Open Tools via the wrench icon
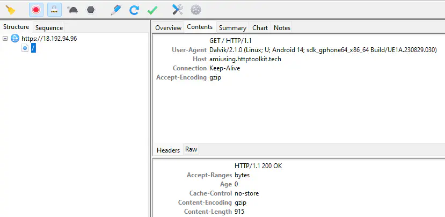 tap(178, 9)
